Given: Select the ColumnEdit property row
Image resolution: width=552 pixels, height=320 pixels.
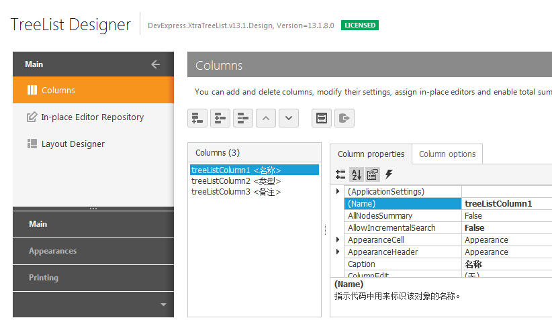Looking at the screenshot, I should (x=403, y=274).
